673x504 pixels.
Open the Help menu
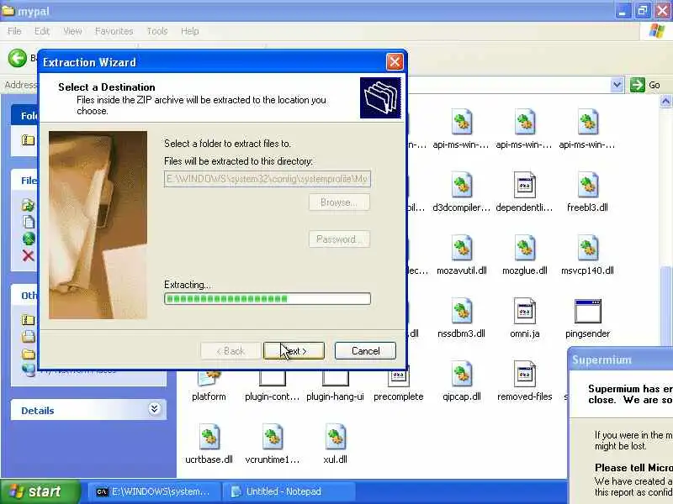[x=189, y=31]
